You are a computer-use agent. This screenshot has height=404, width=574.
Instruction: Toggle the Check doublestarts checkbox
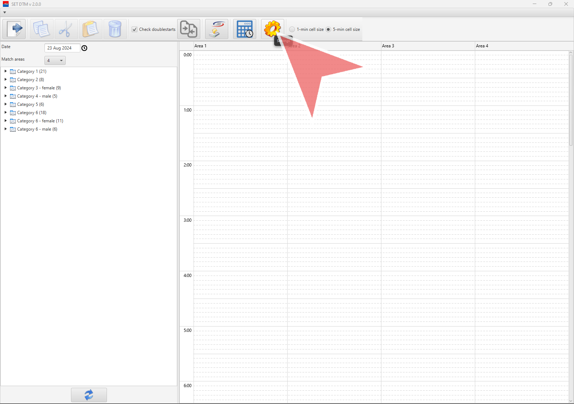tap(135, 29)
